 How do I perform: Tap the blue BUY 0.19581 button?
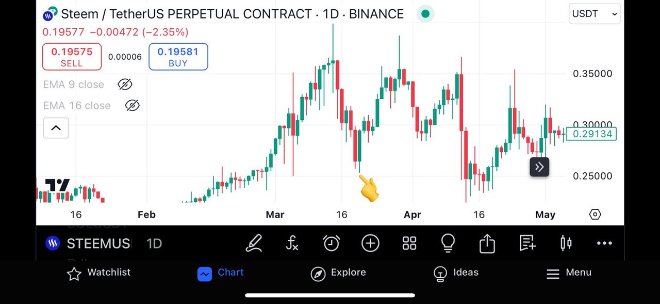(178, 57)
